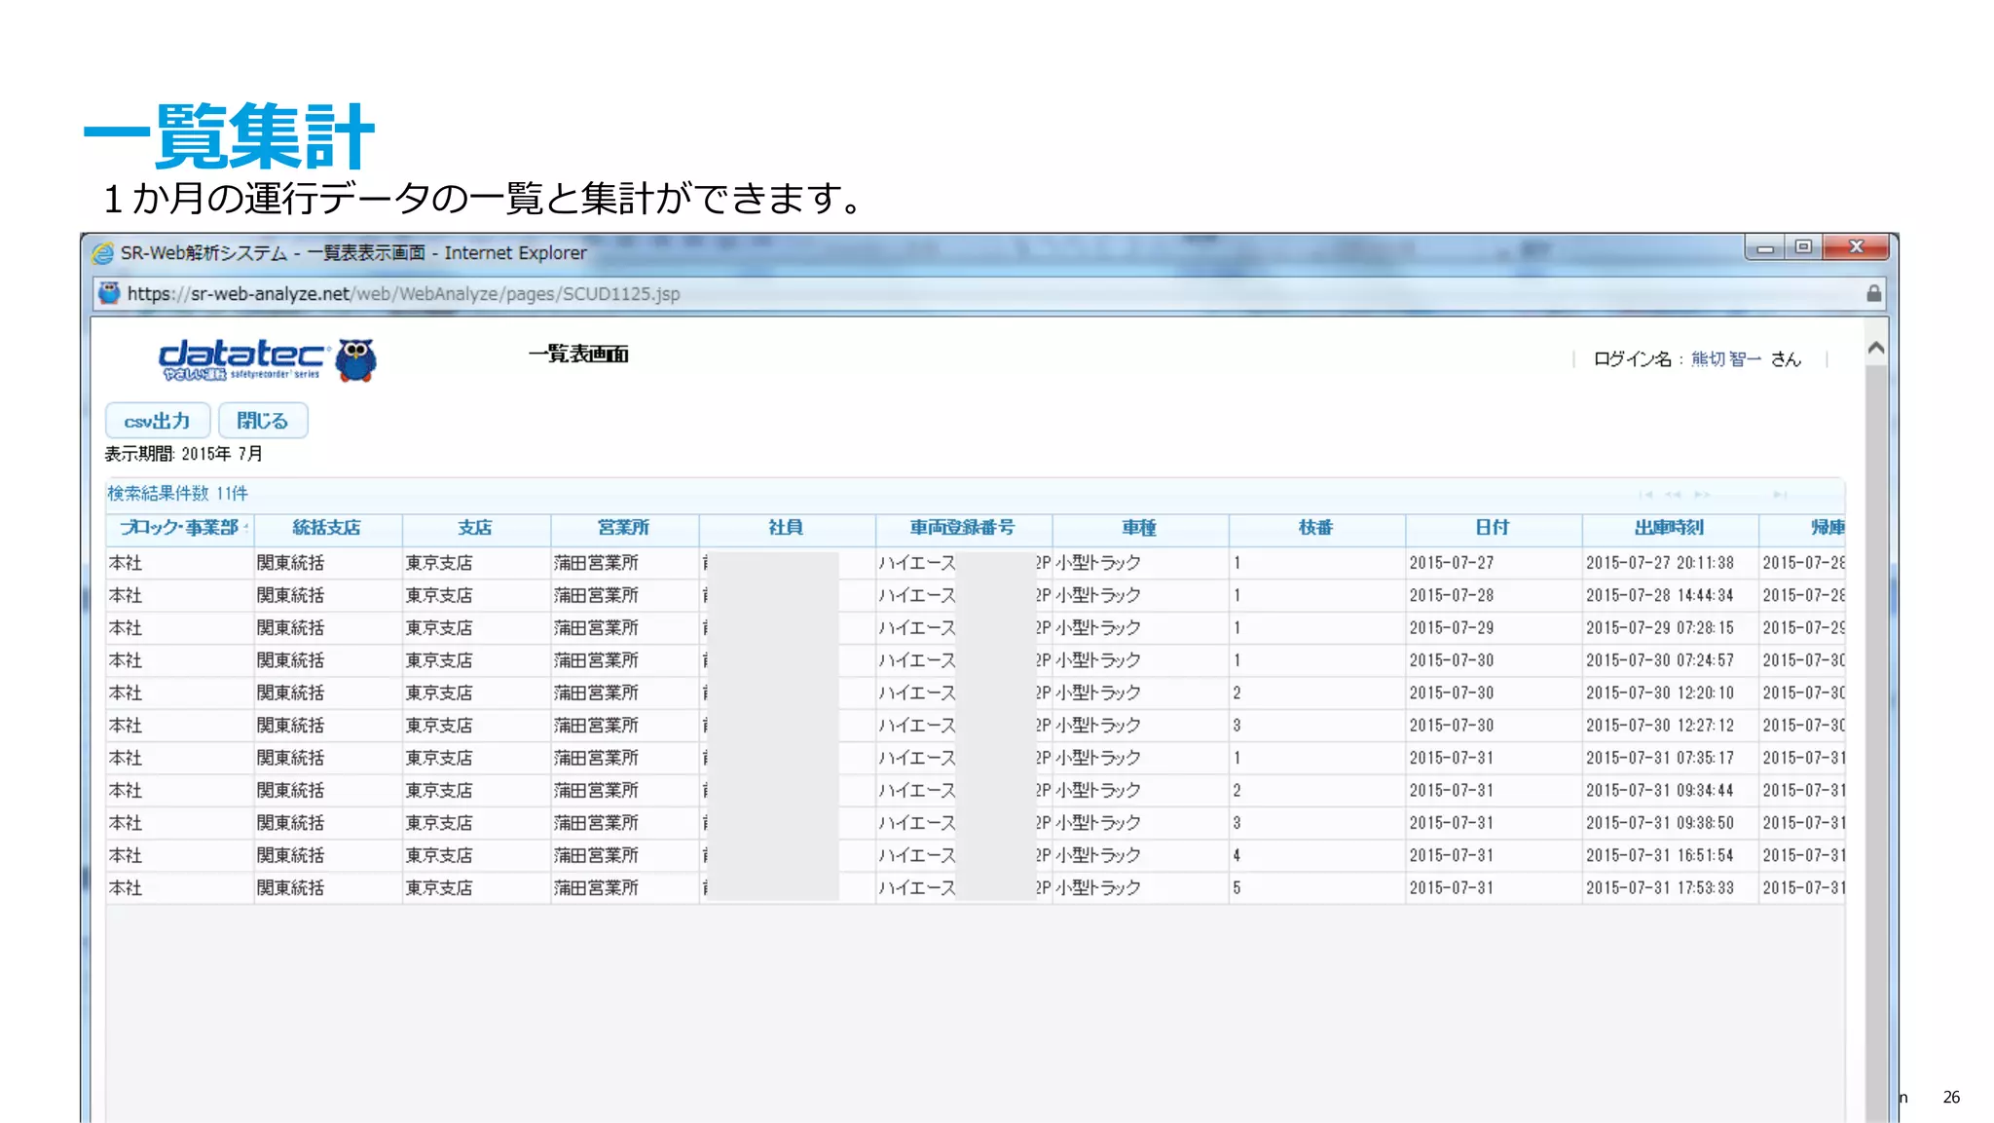
Task: Click the scroll-up arrow of page scrollbar
Action: (1876, 348)
